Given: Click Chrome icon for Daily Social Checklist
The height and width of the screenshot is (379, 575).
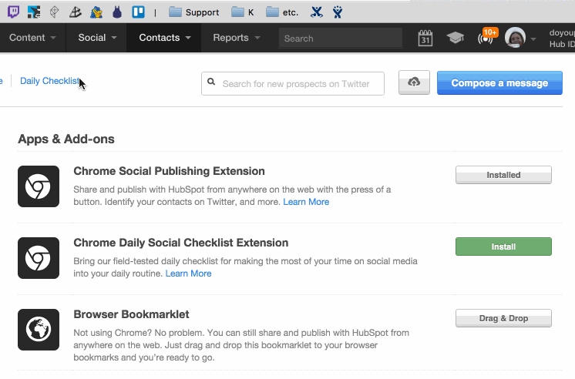Looking at the screenshot, I should (x=39, y=258).
